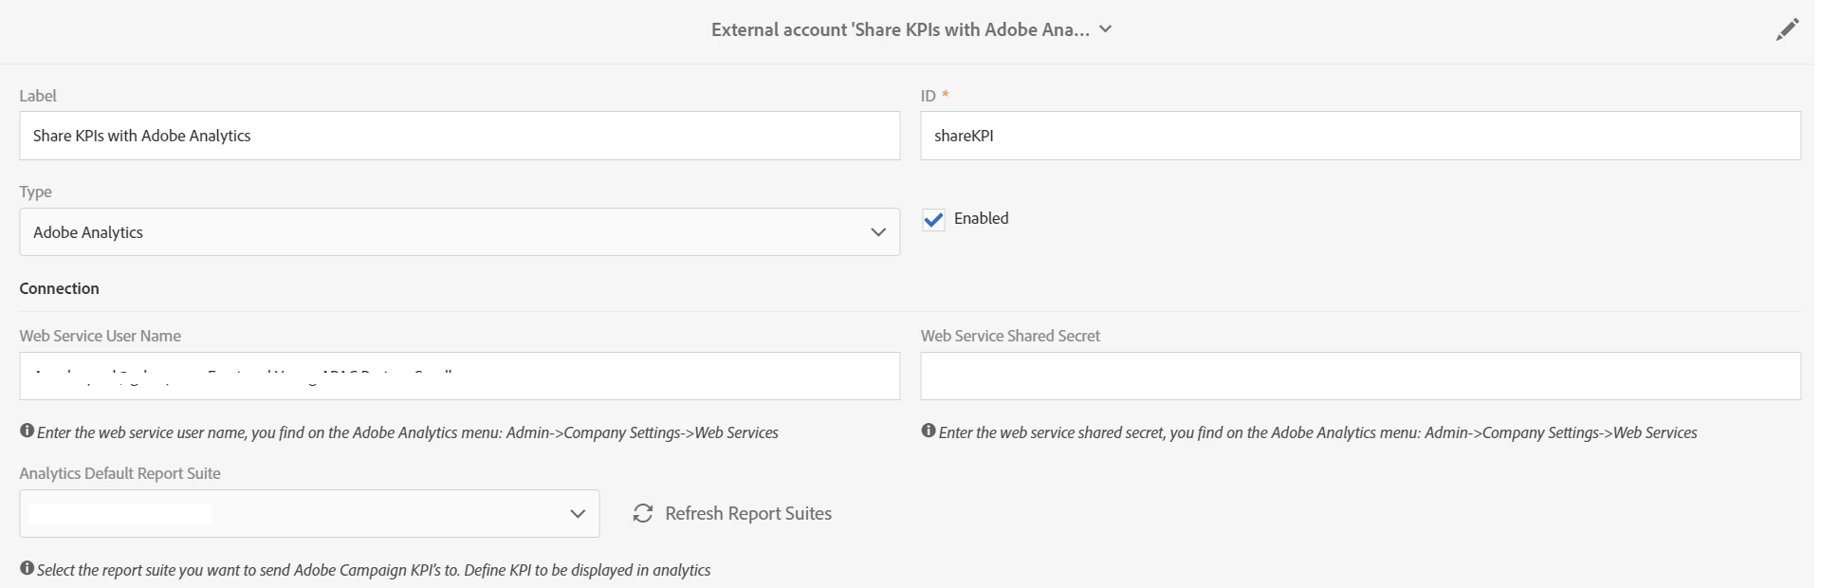Image resolution: width=1821 pixels, height=588 pixels.
Task: Click info icon beside user name hint
Action: pos(27,431)
